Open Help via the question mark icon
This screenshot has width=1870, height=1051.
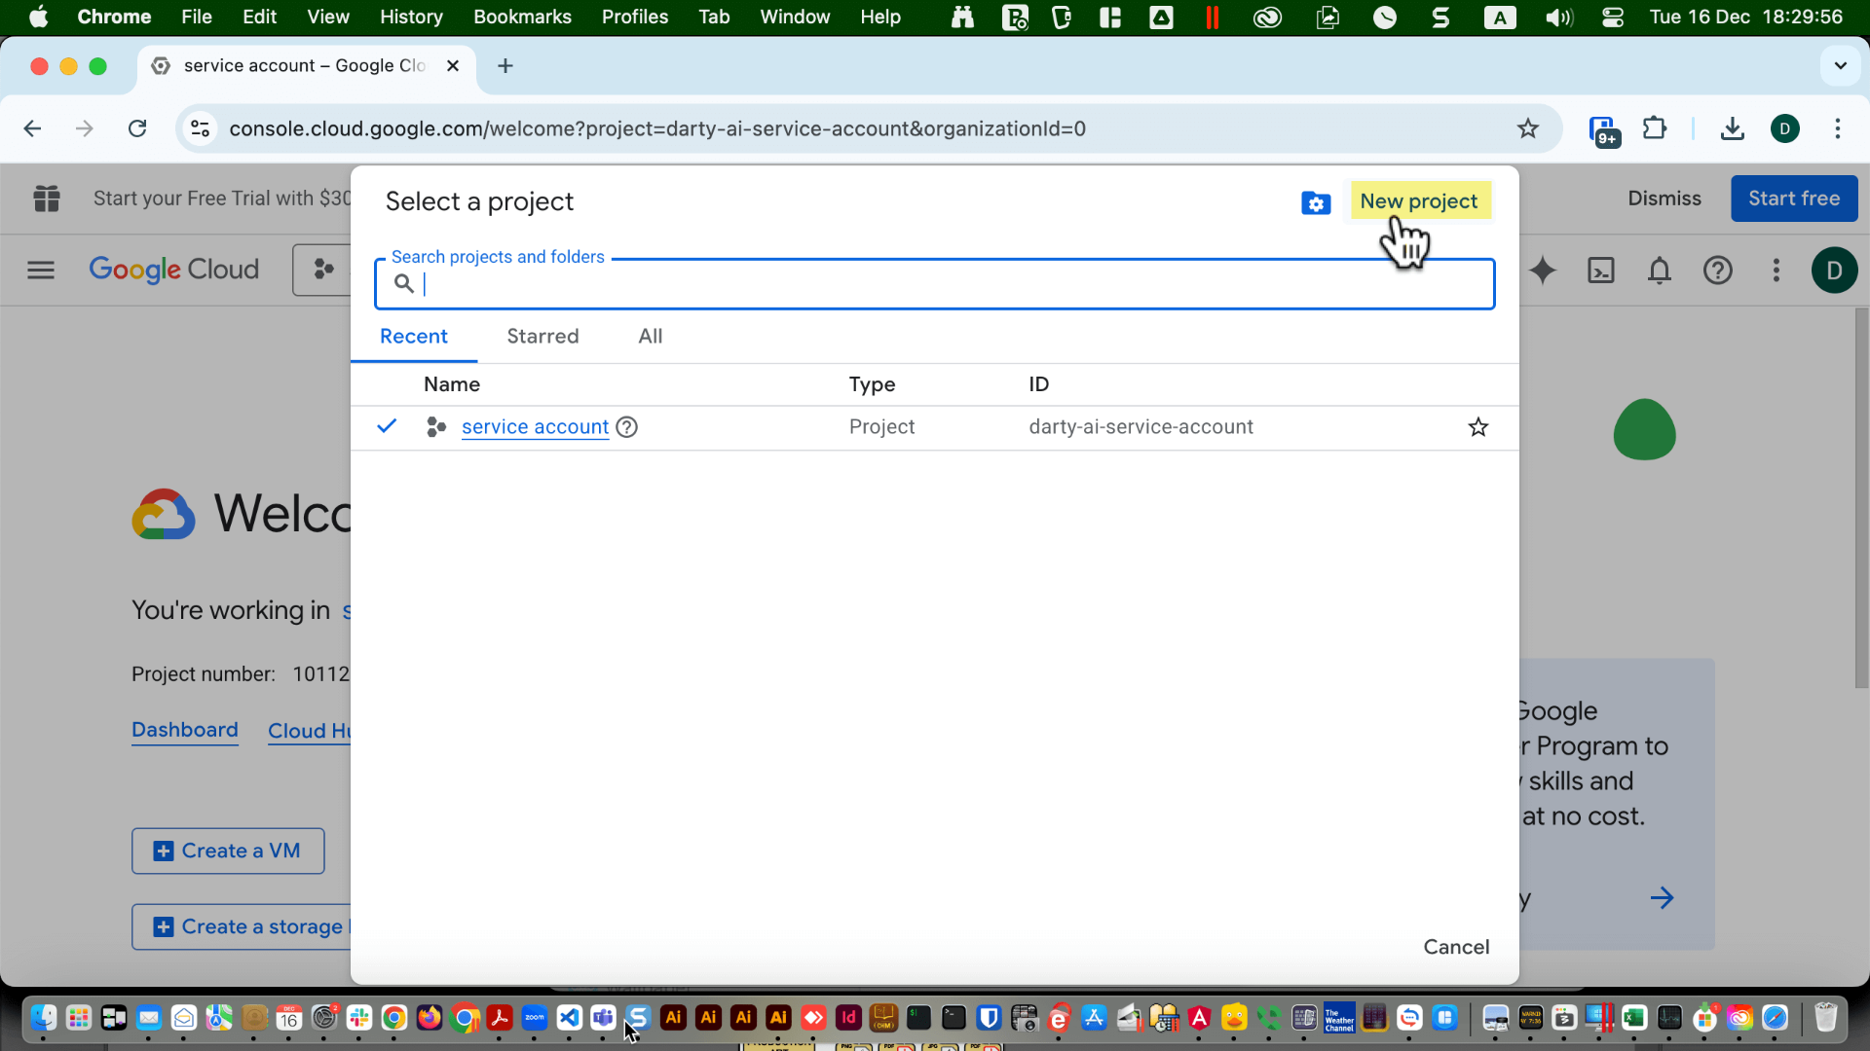point(1718,271)
